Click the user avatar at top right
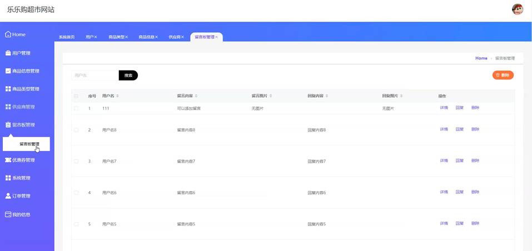 coord(518,9)
